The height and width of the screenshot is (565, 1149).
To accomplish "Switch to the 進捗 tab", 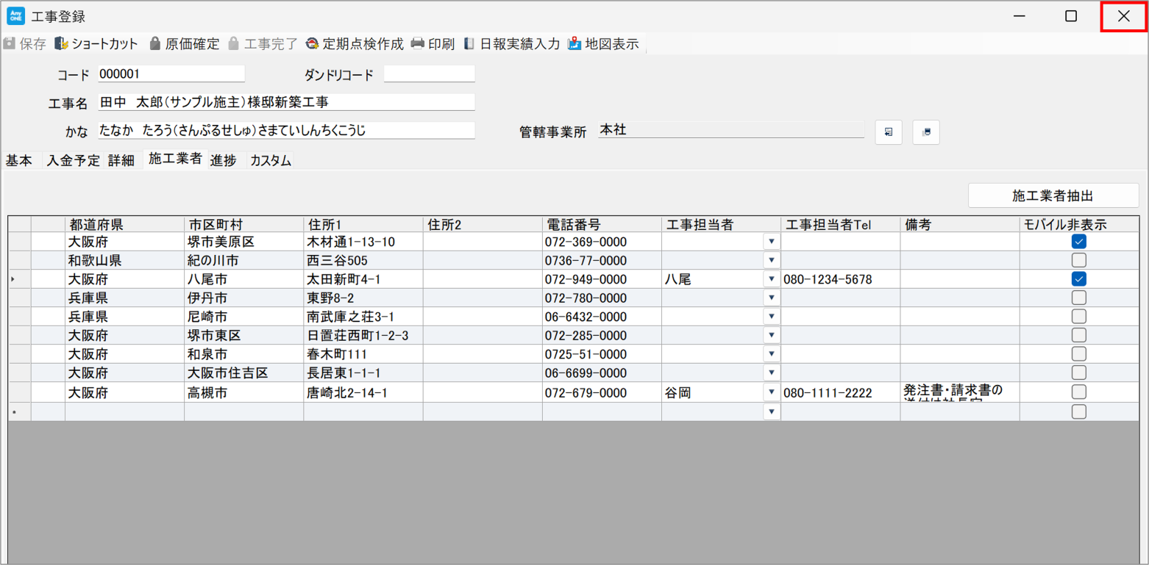I will click(223, 161).
